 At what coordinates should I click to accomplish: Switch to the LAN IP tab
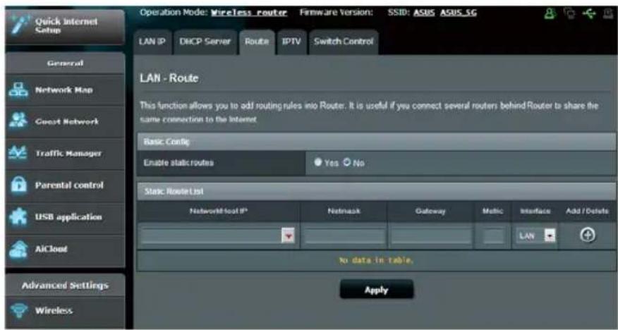[152, 42]
